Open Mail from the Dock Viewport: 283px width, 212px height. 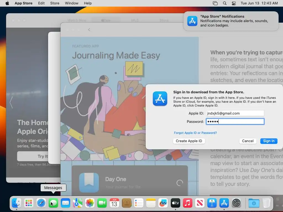click(65, 203)
